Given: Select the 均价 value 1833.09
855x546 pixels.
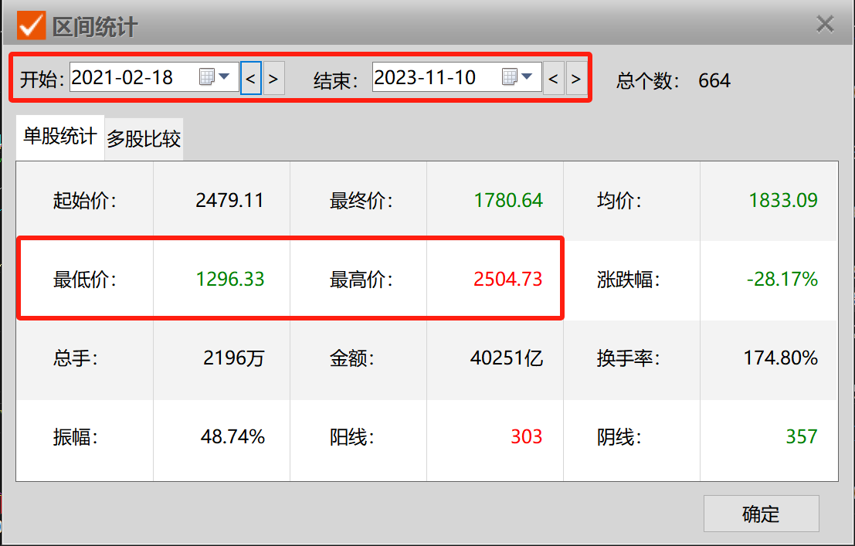Looking at the screenshot, I should click(x=783, y=200).
